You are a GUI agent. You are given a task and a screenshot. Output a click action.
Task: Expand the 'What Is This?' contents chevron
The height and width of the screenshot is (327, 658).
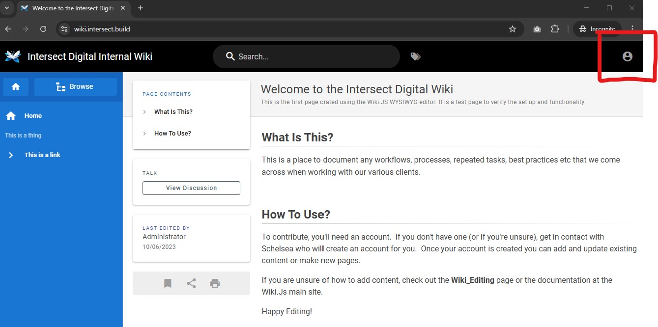[x=144, y=112]
